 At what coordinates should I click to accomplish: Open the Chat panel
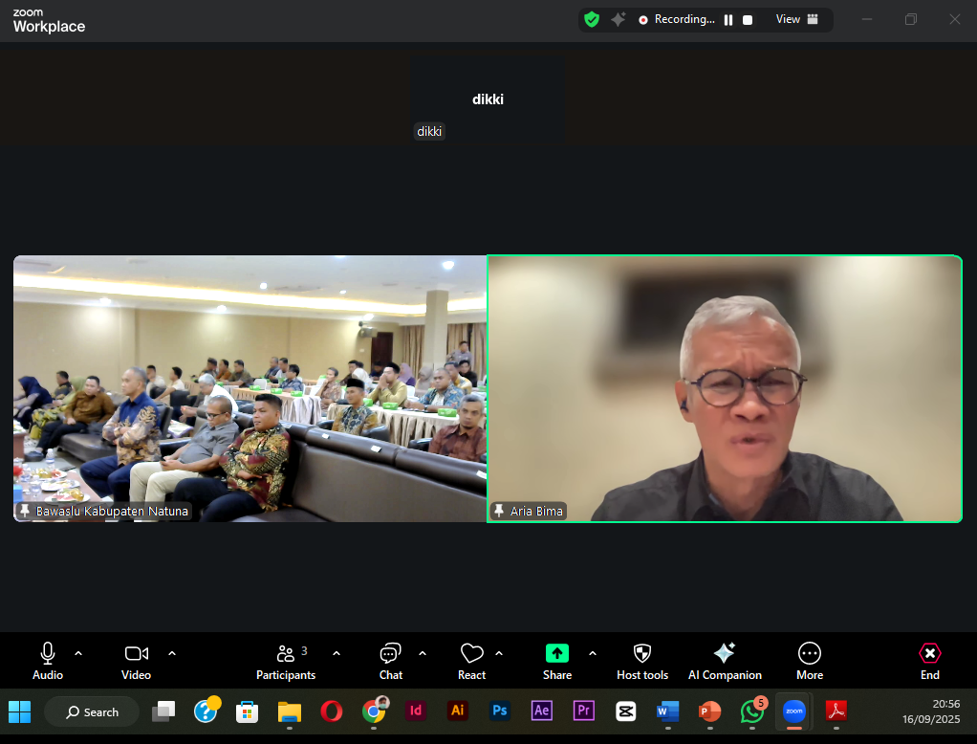[390, 660]
